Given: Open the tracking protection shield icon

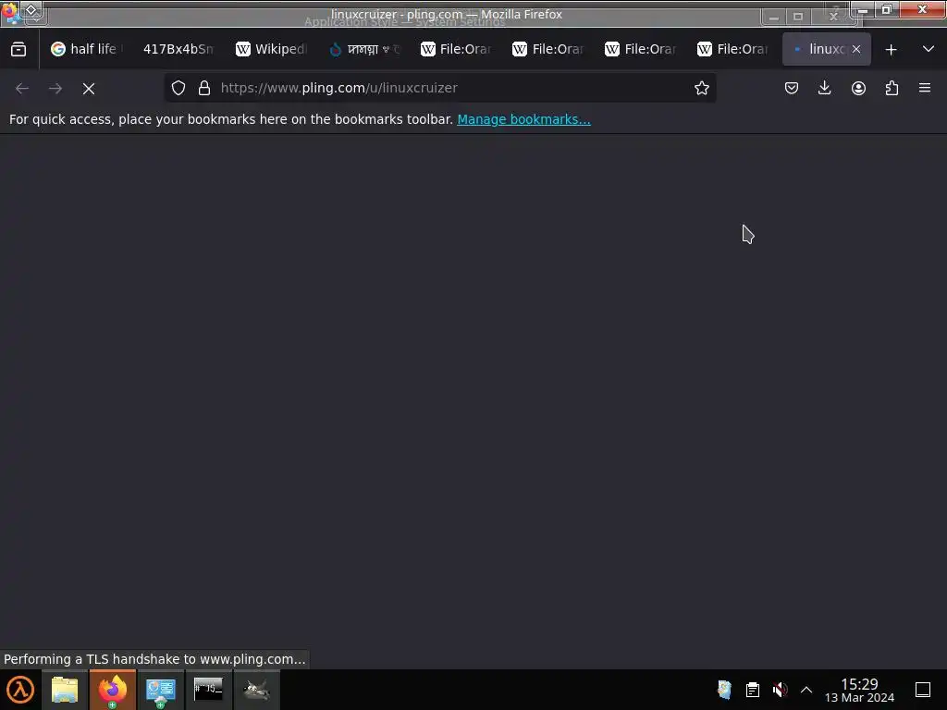Looking at the screenshot, I should point(178,88).
